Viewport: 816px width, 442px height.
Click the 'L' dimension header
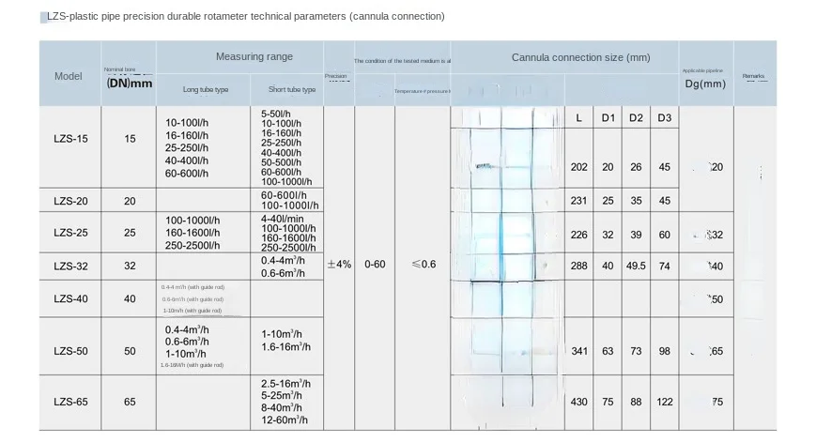(578, 118)
